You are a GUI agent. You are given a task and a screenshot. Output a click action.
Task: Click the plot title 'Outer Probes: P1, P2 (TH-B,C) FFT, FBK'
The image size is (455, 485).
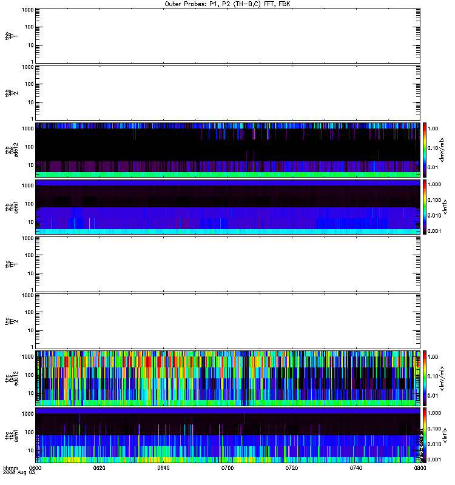pyautogui.click(x=227, y=4)
